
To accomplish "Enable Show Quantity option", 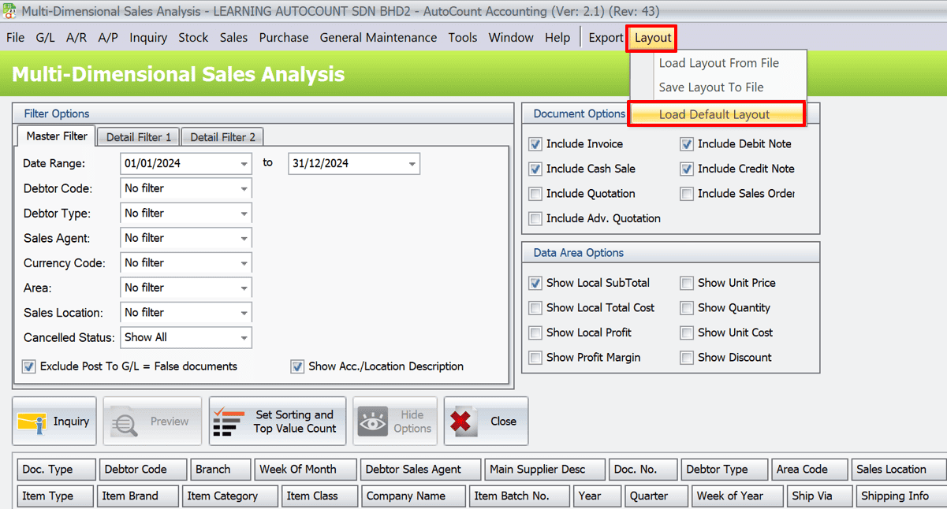I will point(688,308).
